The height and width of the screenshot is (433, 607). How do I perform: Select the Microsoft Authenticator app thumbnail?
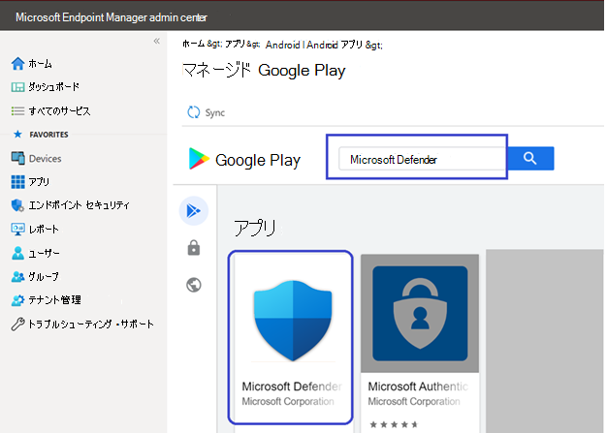[420, 314]
